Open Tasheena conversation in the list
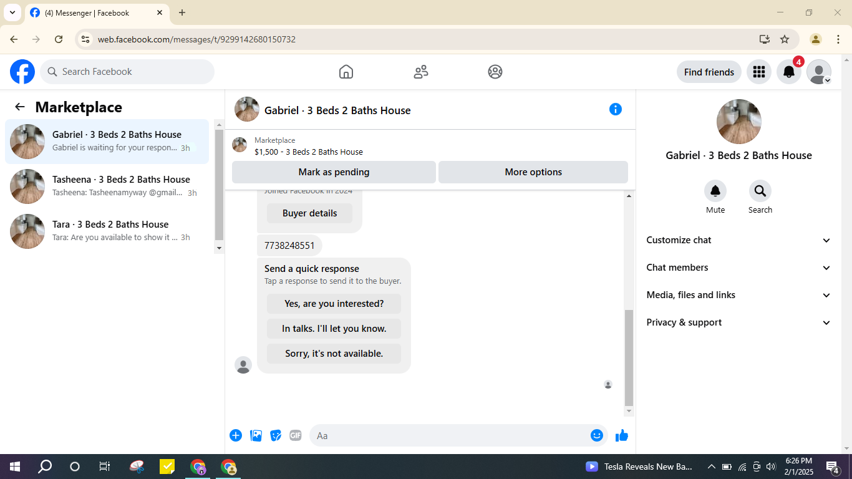 click(107, 186)
